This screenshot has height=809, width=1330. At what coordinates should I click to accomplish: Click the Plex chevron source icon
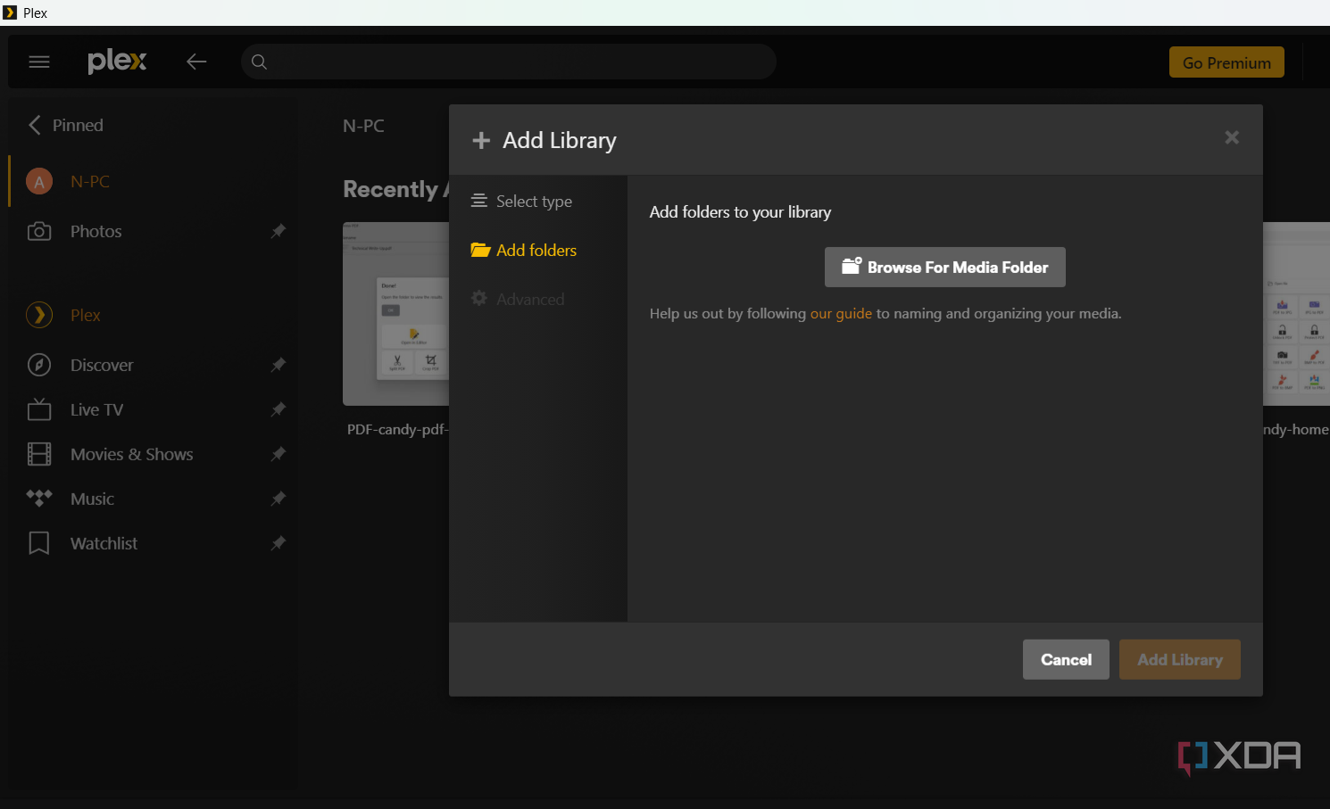coord(39,315)
